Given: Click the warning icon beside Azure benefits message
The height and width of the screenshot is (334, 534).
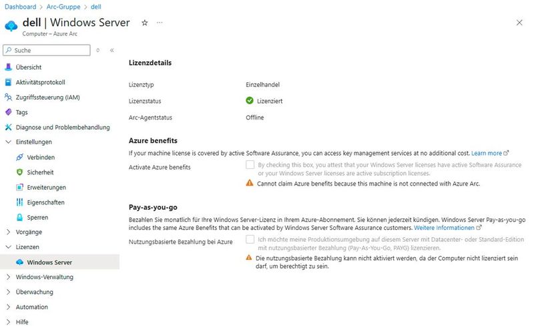Looking at the screenshot, I should click(250, 183).
